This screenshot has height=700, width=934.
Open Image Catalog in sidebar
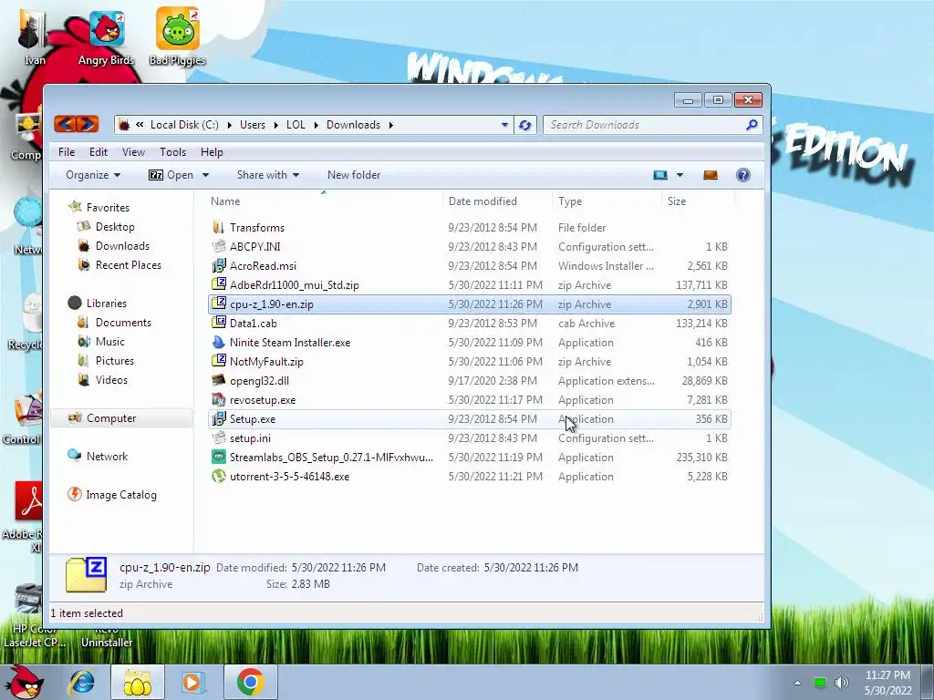point(121,495)
